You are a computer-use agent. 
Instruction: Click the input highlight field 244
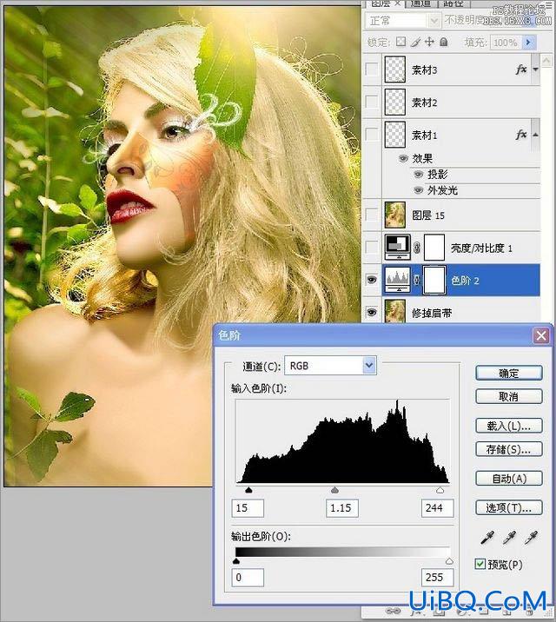point(438,507)
